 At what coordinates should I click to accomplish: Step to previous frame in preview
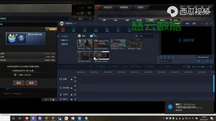(x=169, y=57)
